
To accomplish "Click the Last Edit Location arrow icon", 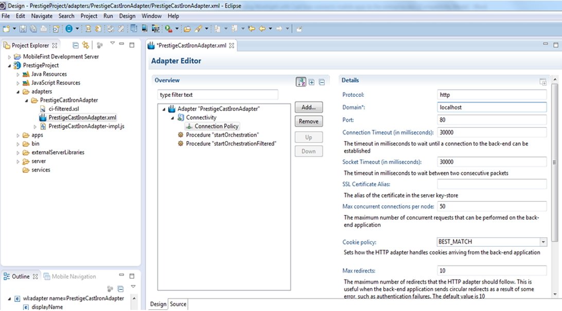I will tap(252, 29).
